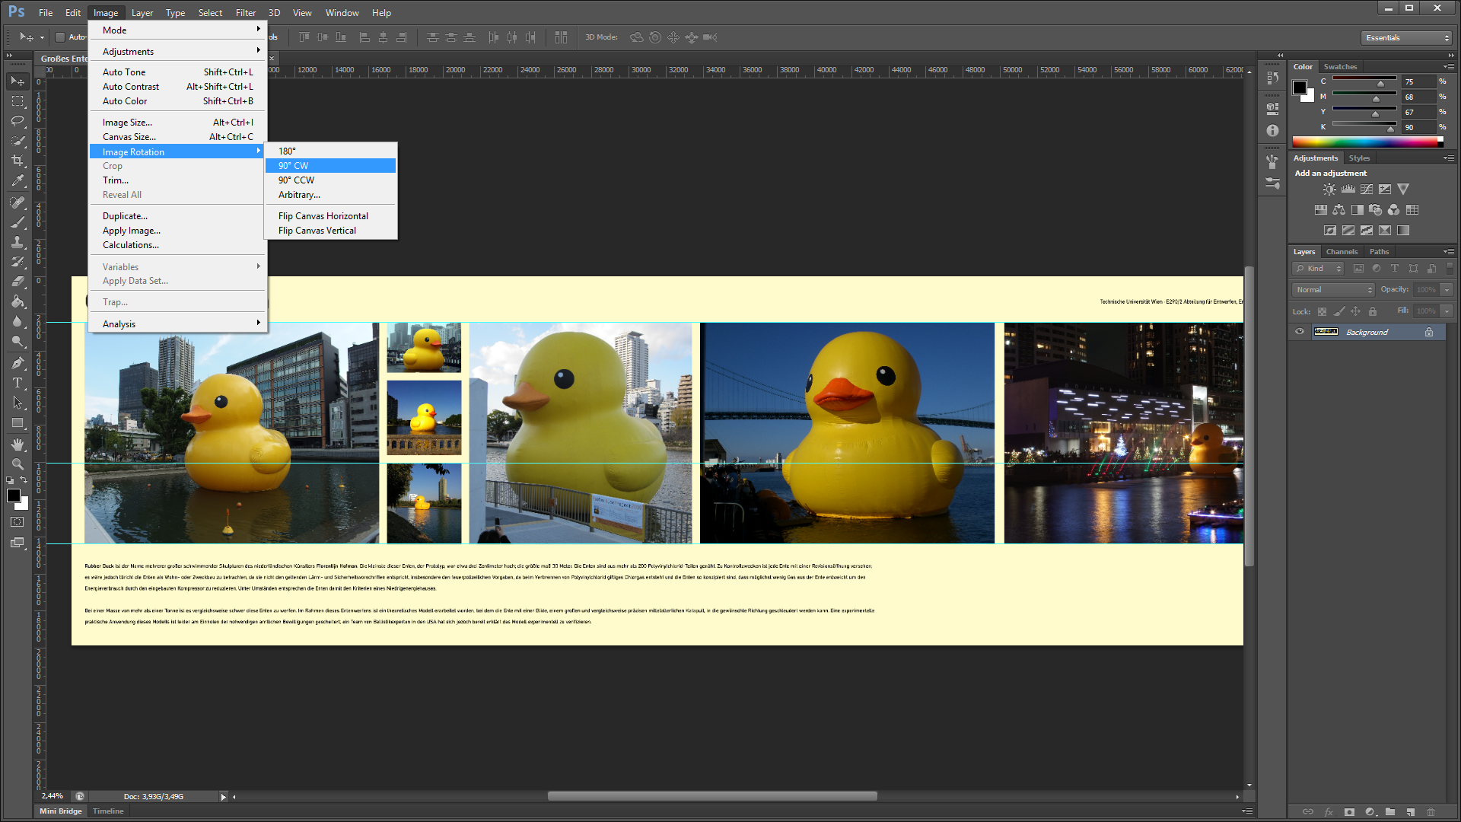The image size is (1461, 822).
Task: Open the Normal blend mode dropdown
Action: (x=1334, y=290)
